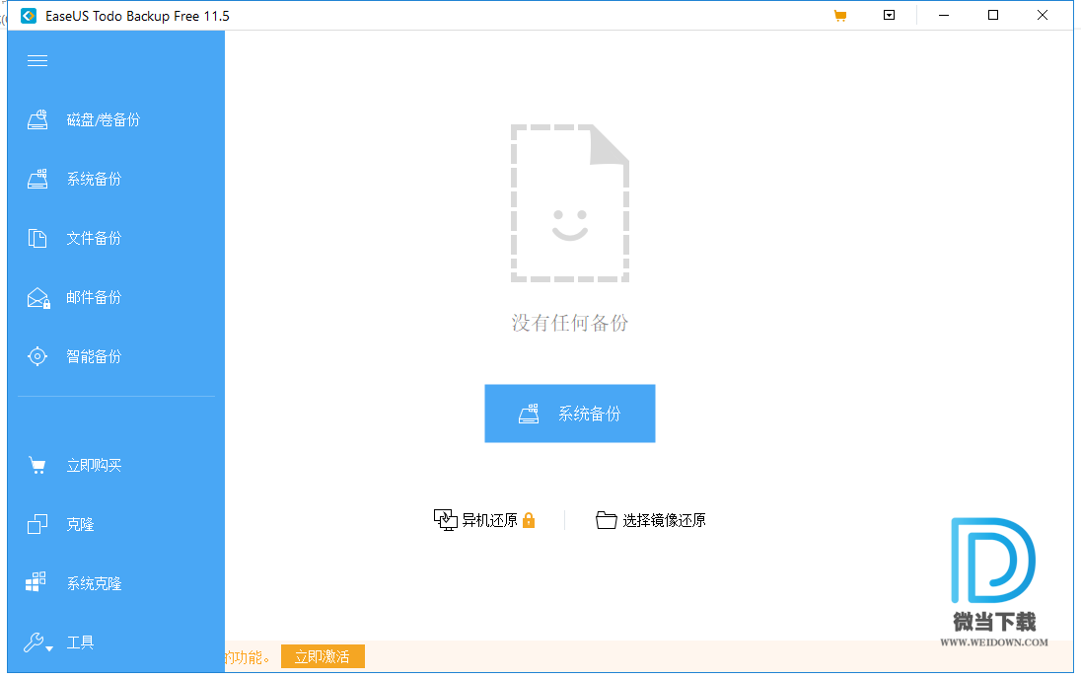Close the EaseUS Todo Backup window
This screenshot has height=680, width=1081.
[x=1043, y=15]
